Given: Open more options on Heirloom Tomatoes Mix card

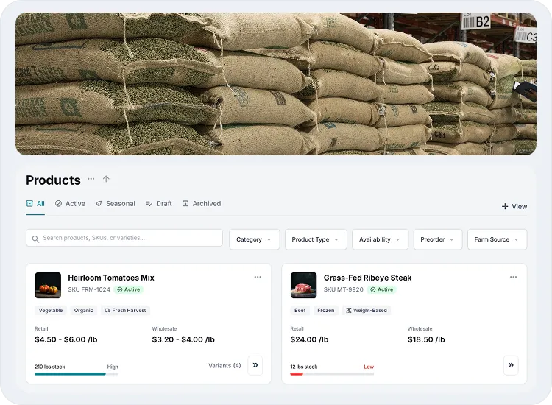Looking at the screenshot, I should (258, 277).
